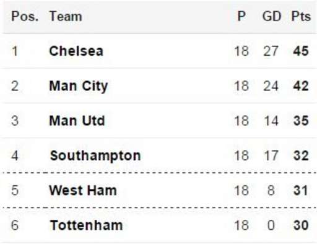Open the West Ham team entry
Screen dimensions: 317x244
click(83, 190)
